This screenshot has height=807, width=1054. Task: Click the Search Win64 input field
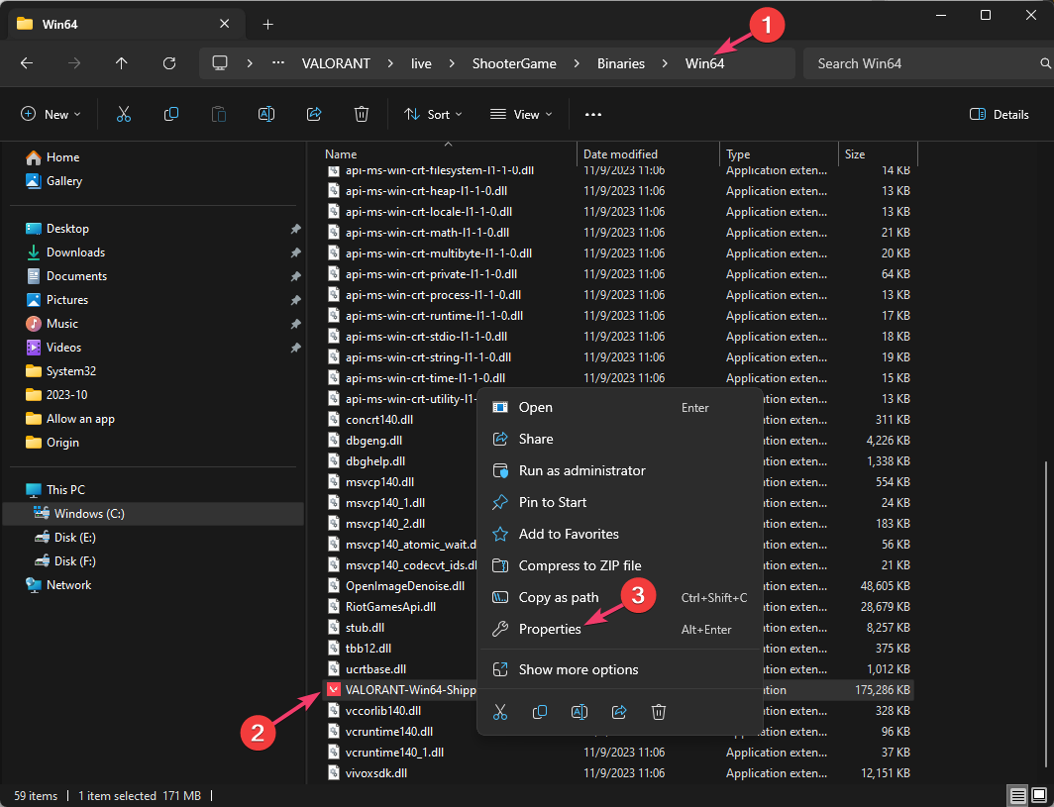[921, 63]
